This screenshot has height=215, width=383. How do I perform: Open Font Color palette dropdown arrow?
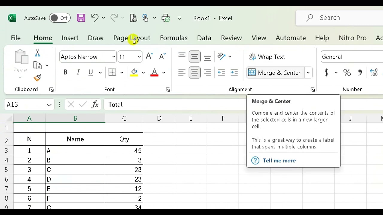click(164, 72)
